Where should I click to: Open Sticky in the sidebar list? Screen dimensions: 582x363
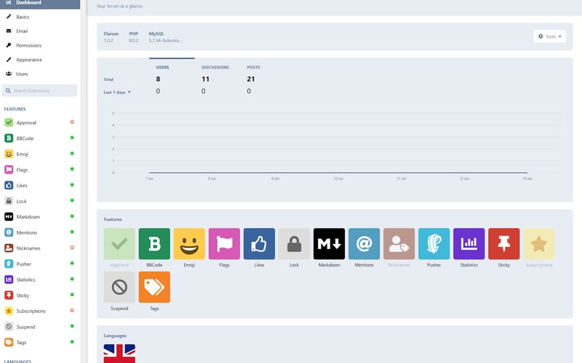[40, 295]
